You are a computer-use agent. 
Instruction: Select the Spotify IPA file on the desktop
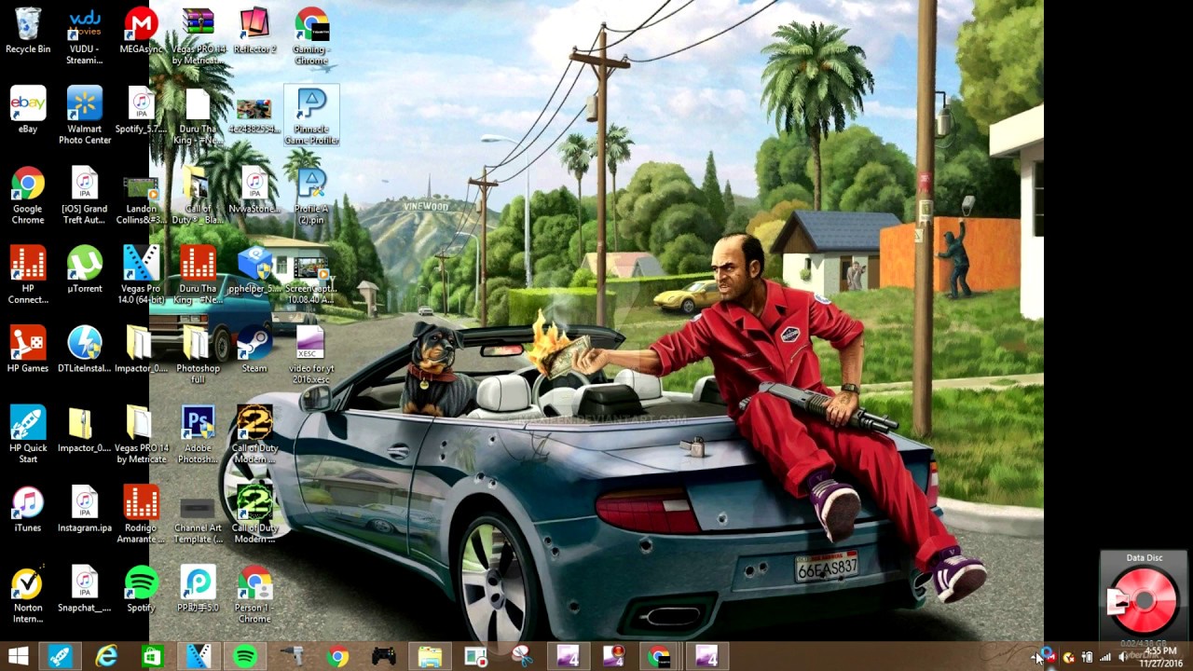pyautogui.click(x=141, y=111)
